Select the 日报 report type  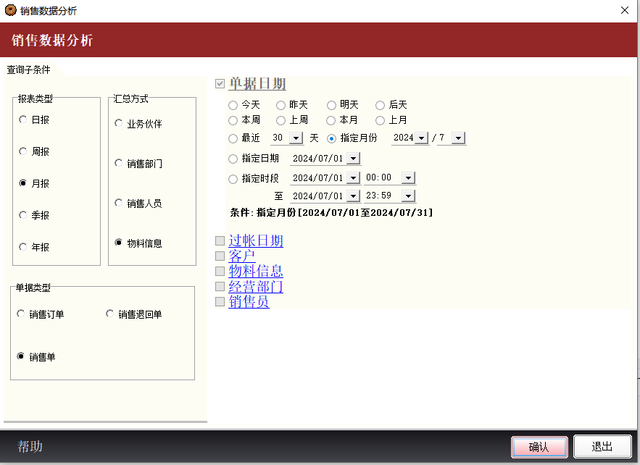pyautogui.click(x=23, y=120)
